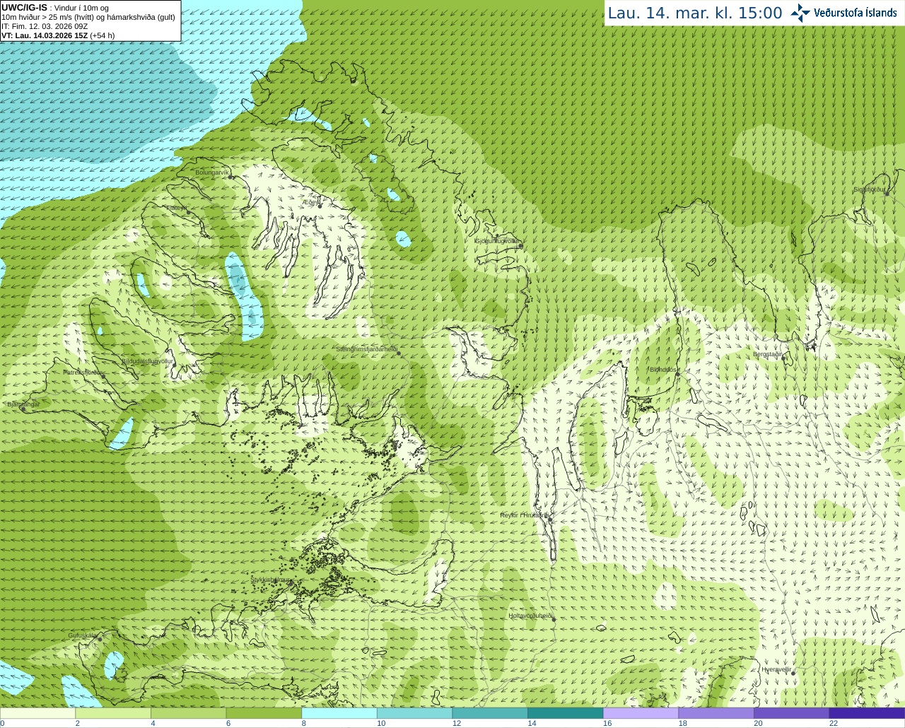905x728 pixels.
Task: Click the station dot at Holtavörðuheiði
Action: click(x=554, y=620)
